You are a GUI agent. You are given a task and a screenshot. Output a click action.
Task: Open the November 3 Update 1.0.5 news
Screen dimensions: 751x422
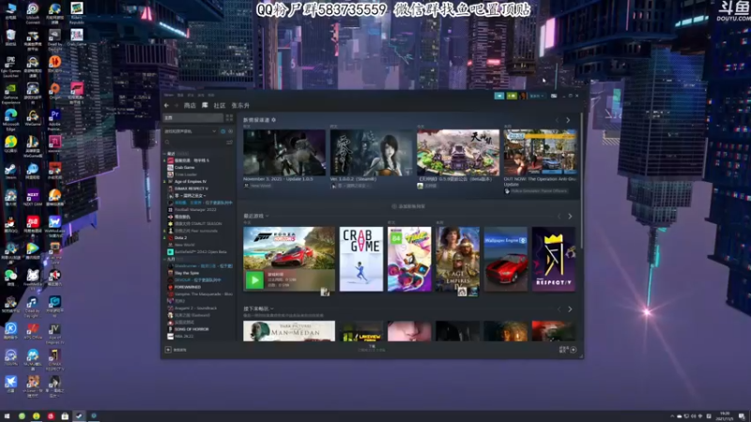(x=284, y=153)
